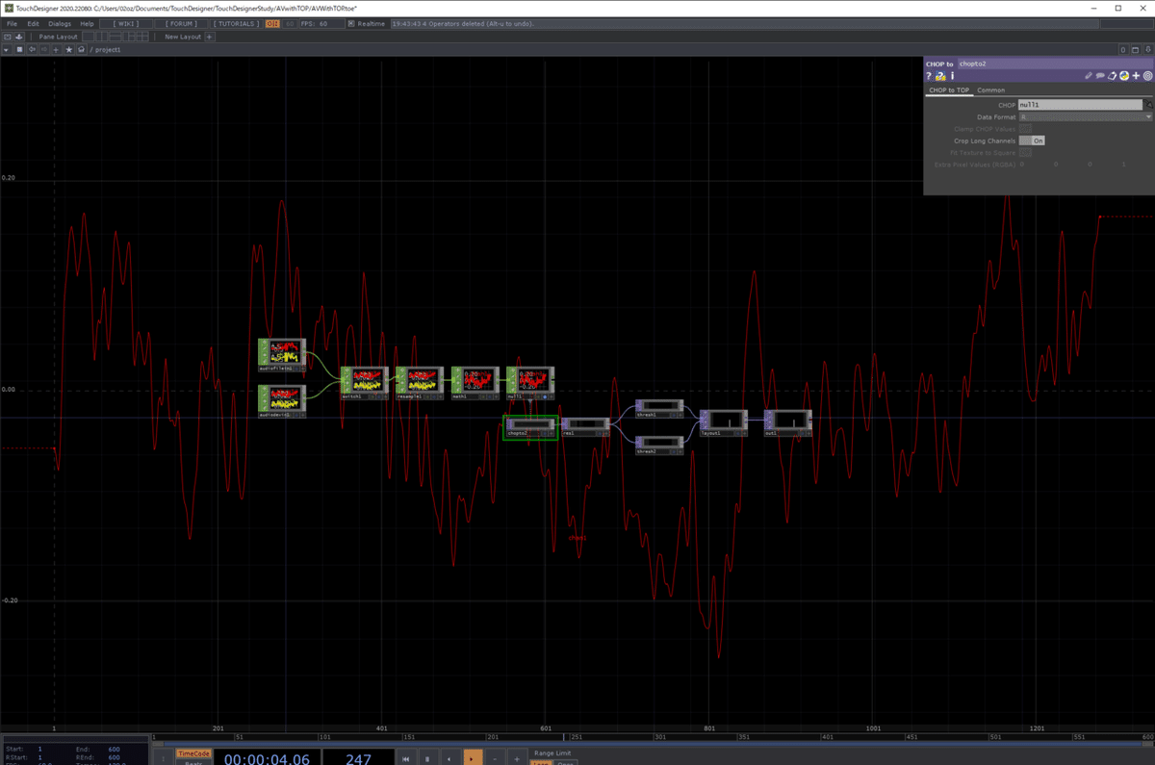This screenshot has height=765, width=1155.
Task: Open the comment bubble icon
Action: coord(1100,76)
